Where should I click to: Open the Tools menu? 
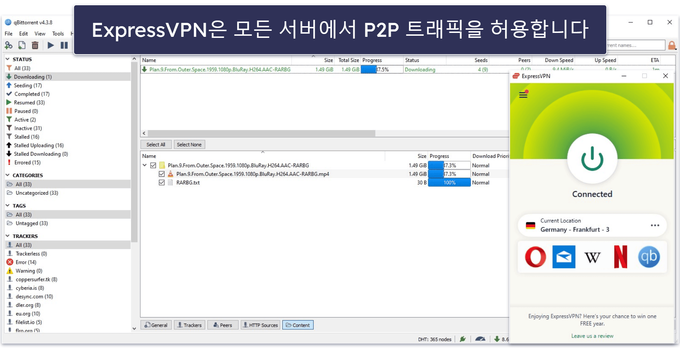(58, 34)
